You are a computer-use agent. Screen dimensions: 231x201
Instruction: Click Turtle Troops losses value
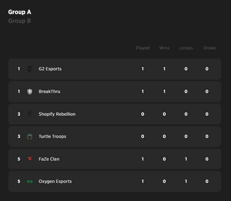186,137
